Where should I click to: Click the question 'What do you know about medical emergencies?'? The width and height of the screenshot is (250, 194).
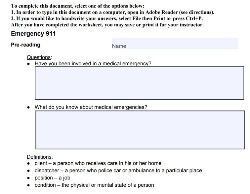tap(91, 107)
